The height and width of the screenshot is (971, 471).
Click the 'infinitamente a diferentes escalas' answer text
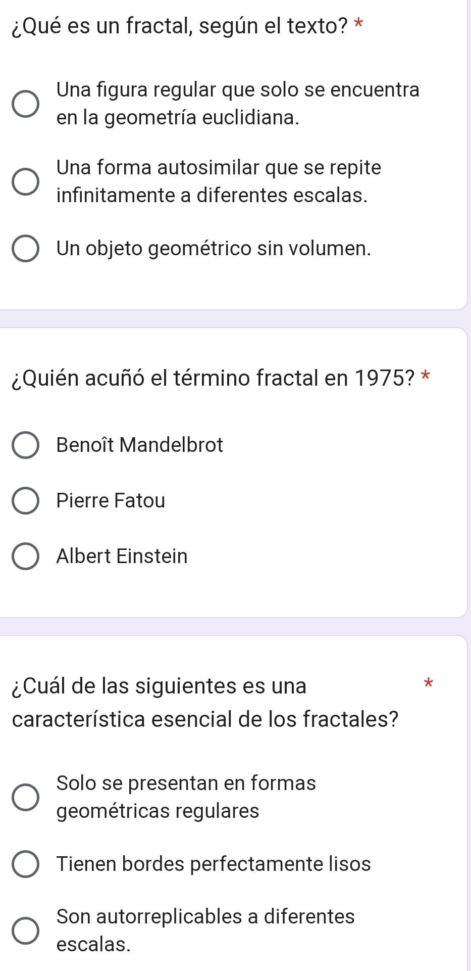tap(212, 195)
